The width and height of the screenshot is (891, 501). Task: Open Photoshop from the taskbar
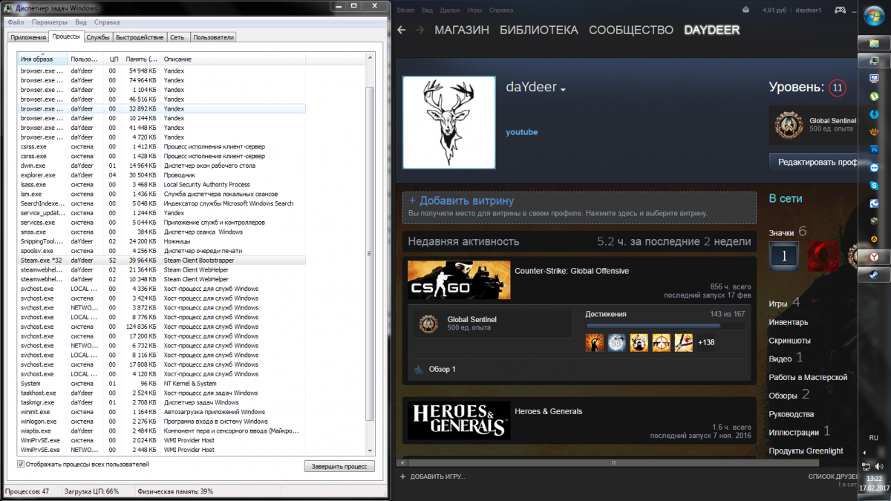(x=875, y=150)
